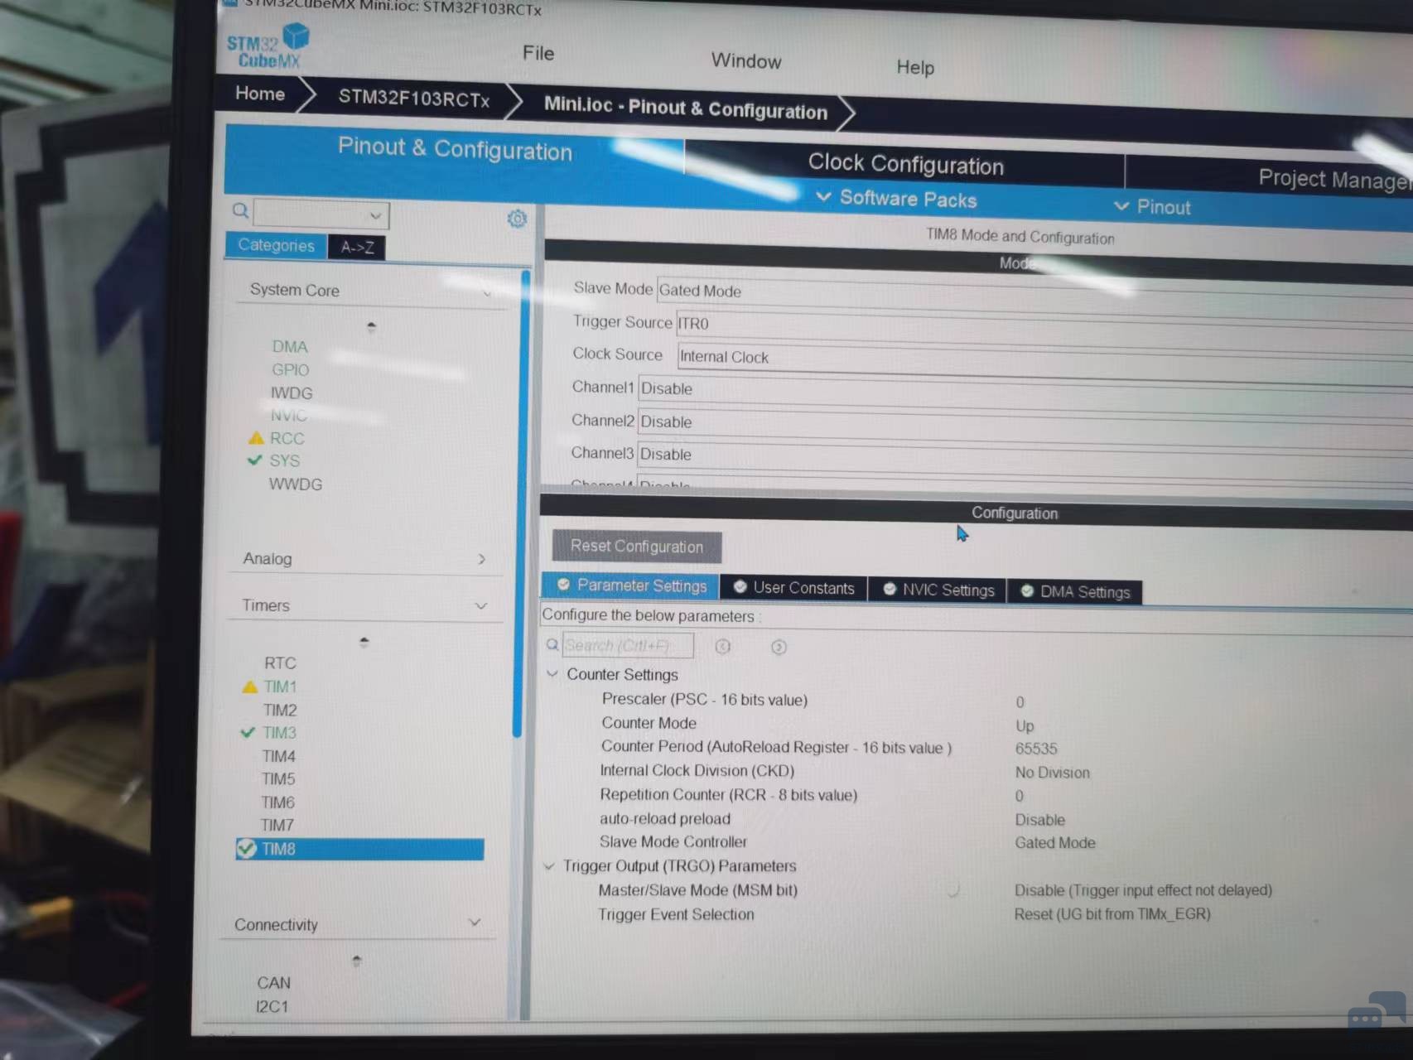Open the NVIC Settings tab
Screen dimensions: 1413x1060
point(938,590)
